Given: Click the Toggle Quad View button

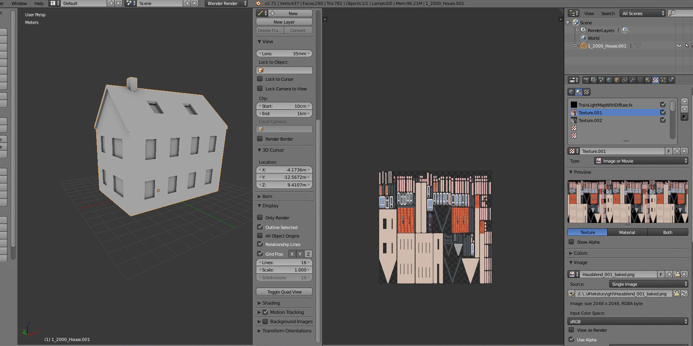Looking at the screenshot, I should click(284, 292).
